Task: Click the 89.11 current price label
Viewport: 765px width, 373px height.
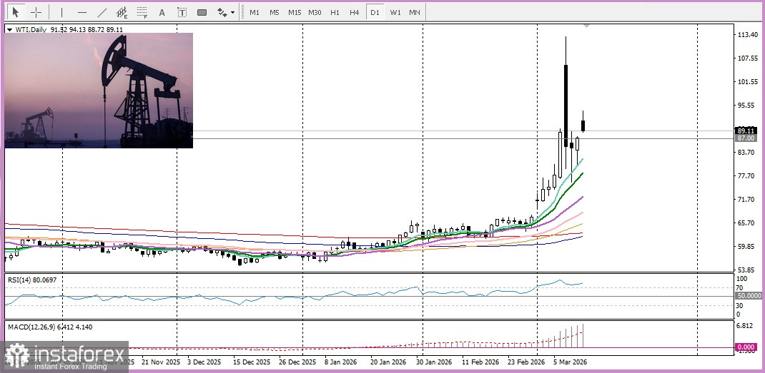Action: tap(746, 131)
